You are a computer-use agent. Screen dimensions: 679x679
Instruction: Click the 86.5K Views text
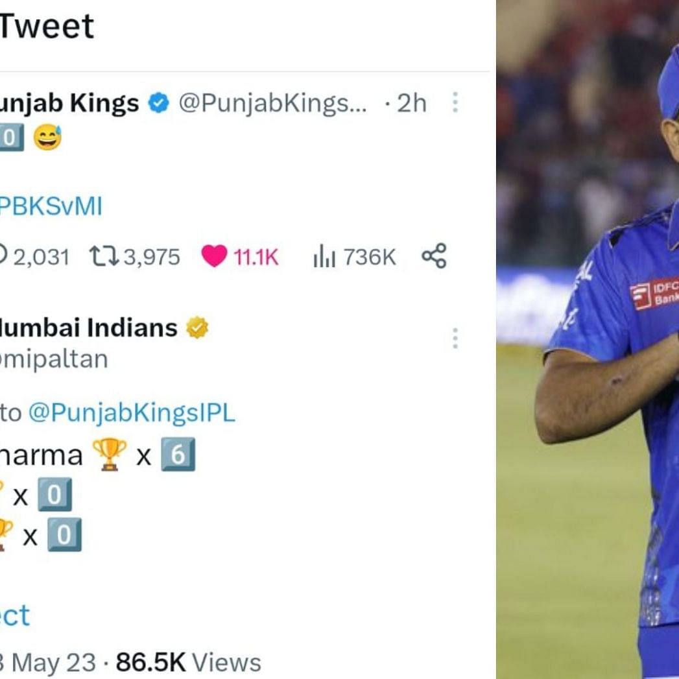point(188,663)
